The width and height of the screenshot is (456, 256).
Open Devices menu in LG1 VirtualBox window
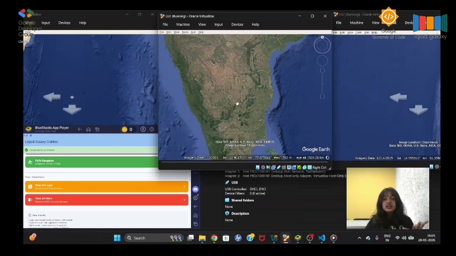click(237, 25)
